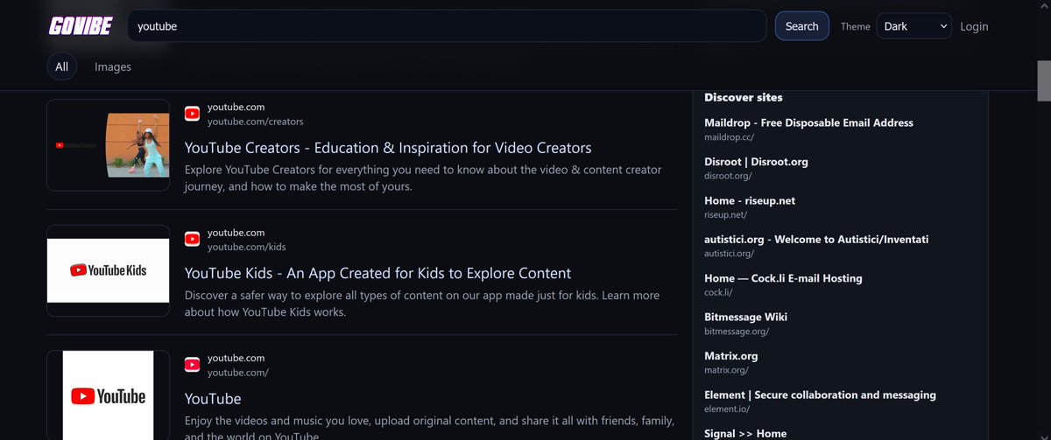
Task: Click the YouTube Kids description snippet
Action: pyautogui.click(x=422, y=304)
